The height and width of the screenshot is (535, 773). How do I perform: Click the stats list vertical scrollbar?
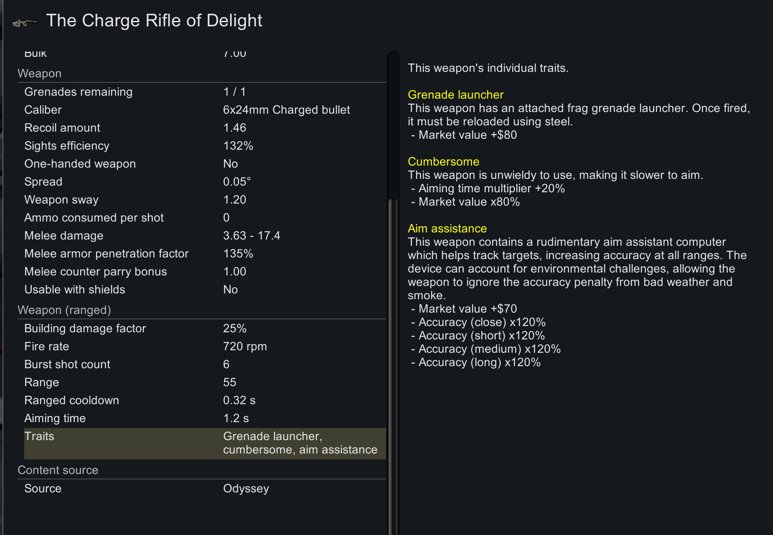tap(393, 293)
